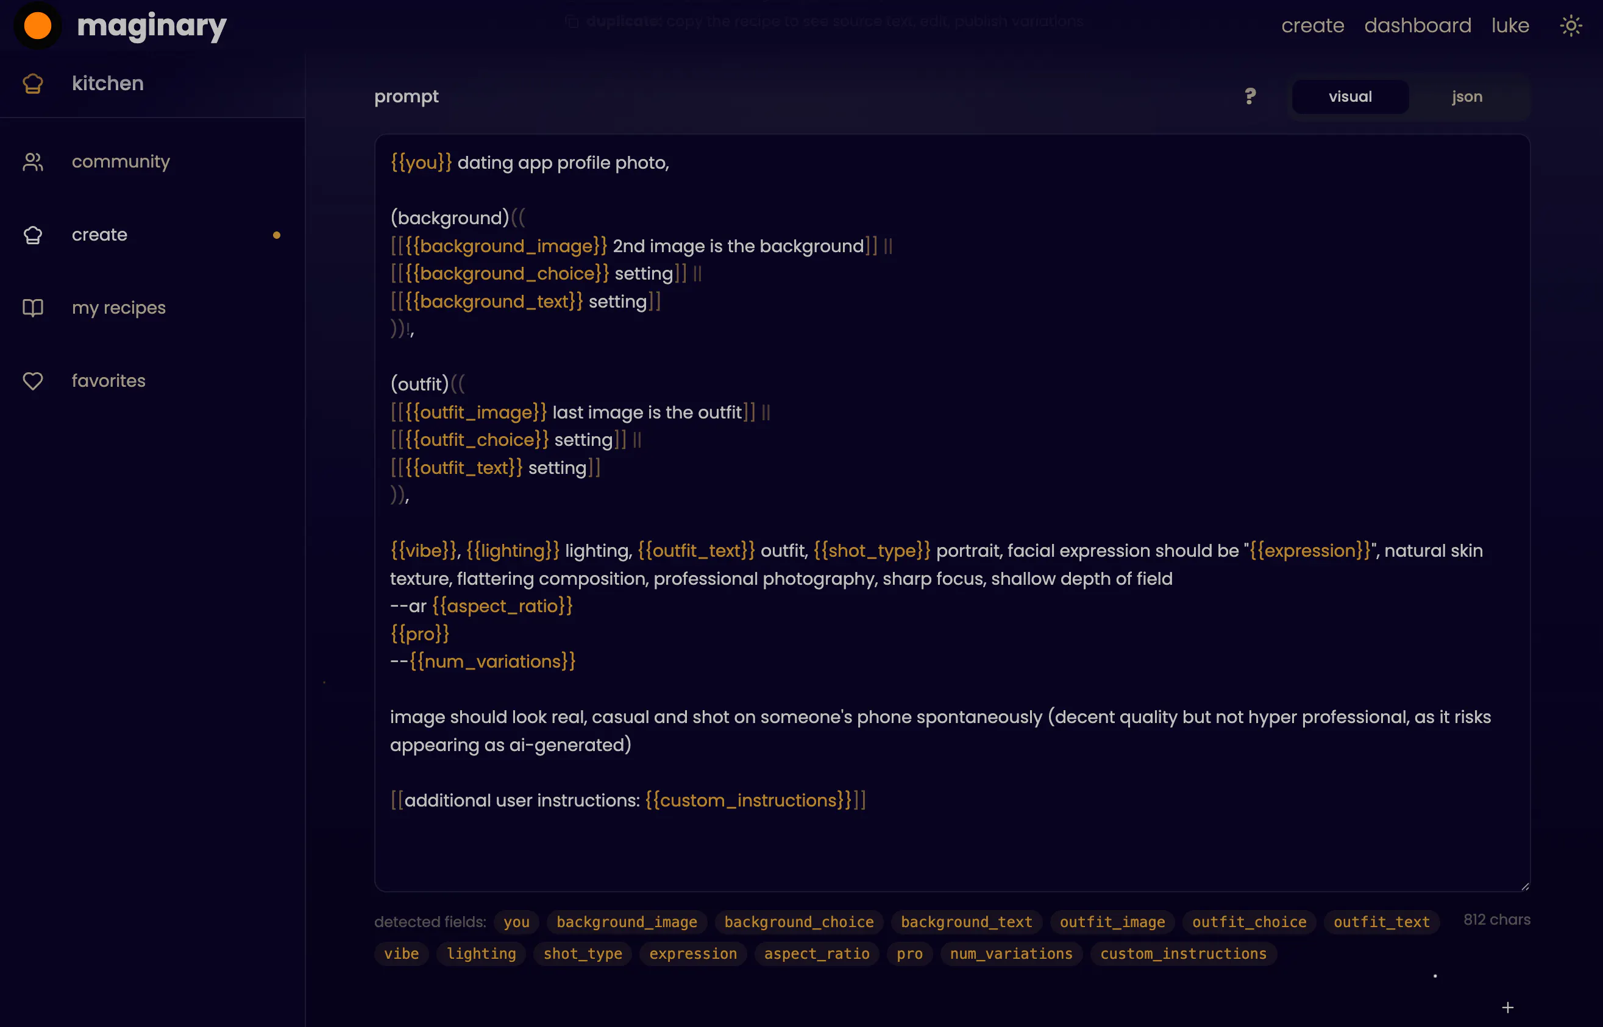Click the create chef hat icon in sidebar

tap(33, 235)
